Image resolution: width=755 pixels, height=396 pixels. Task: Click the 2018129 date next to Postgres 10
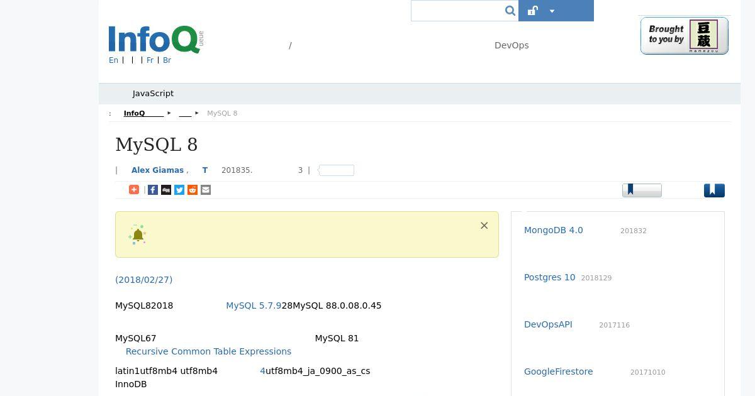[596, 278]
